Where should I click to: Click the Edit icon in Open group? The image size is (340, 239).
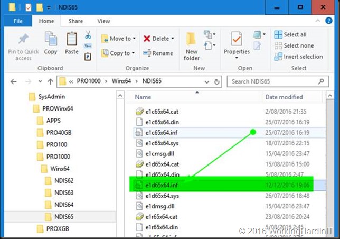pyautogui.click(x=257, y=45)
